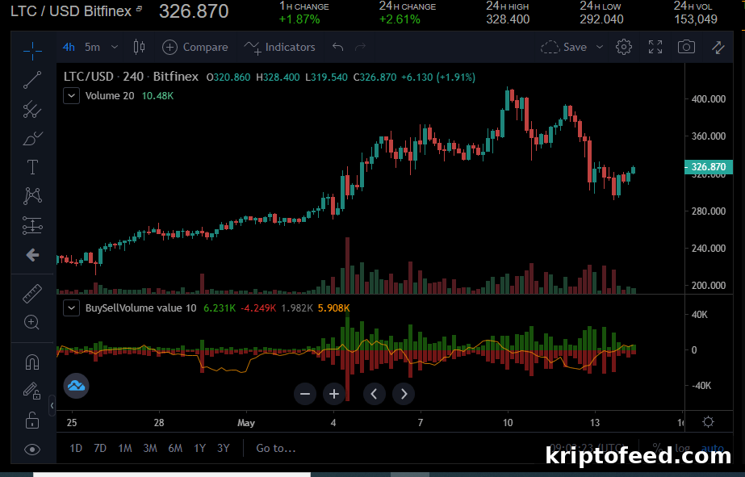Image resolution: width=745 pixels, height=477 pixels.
Task: Open the time axis settings icon
Action: click(709, 422)
